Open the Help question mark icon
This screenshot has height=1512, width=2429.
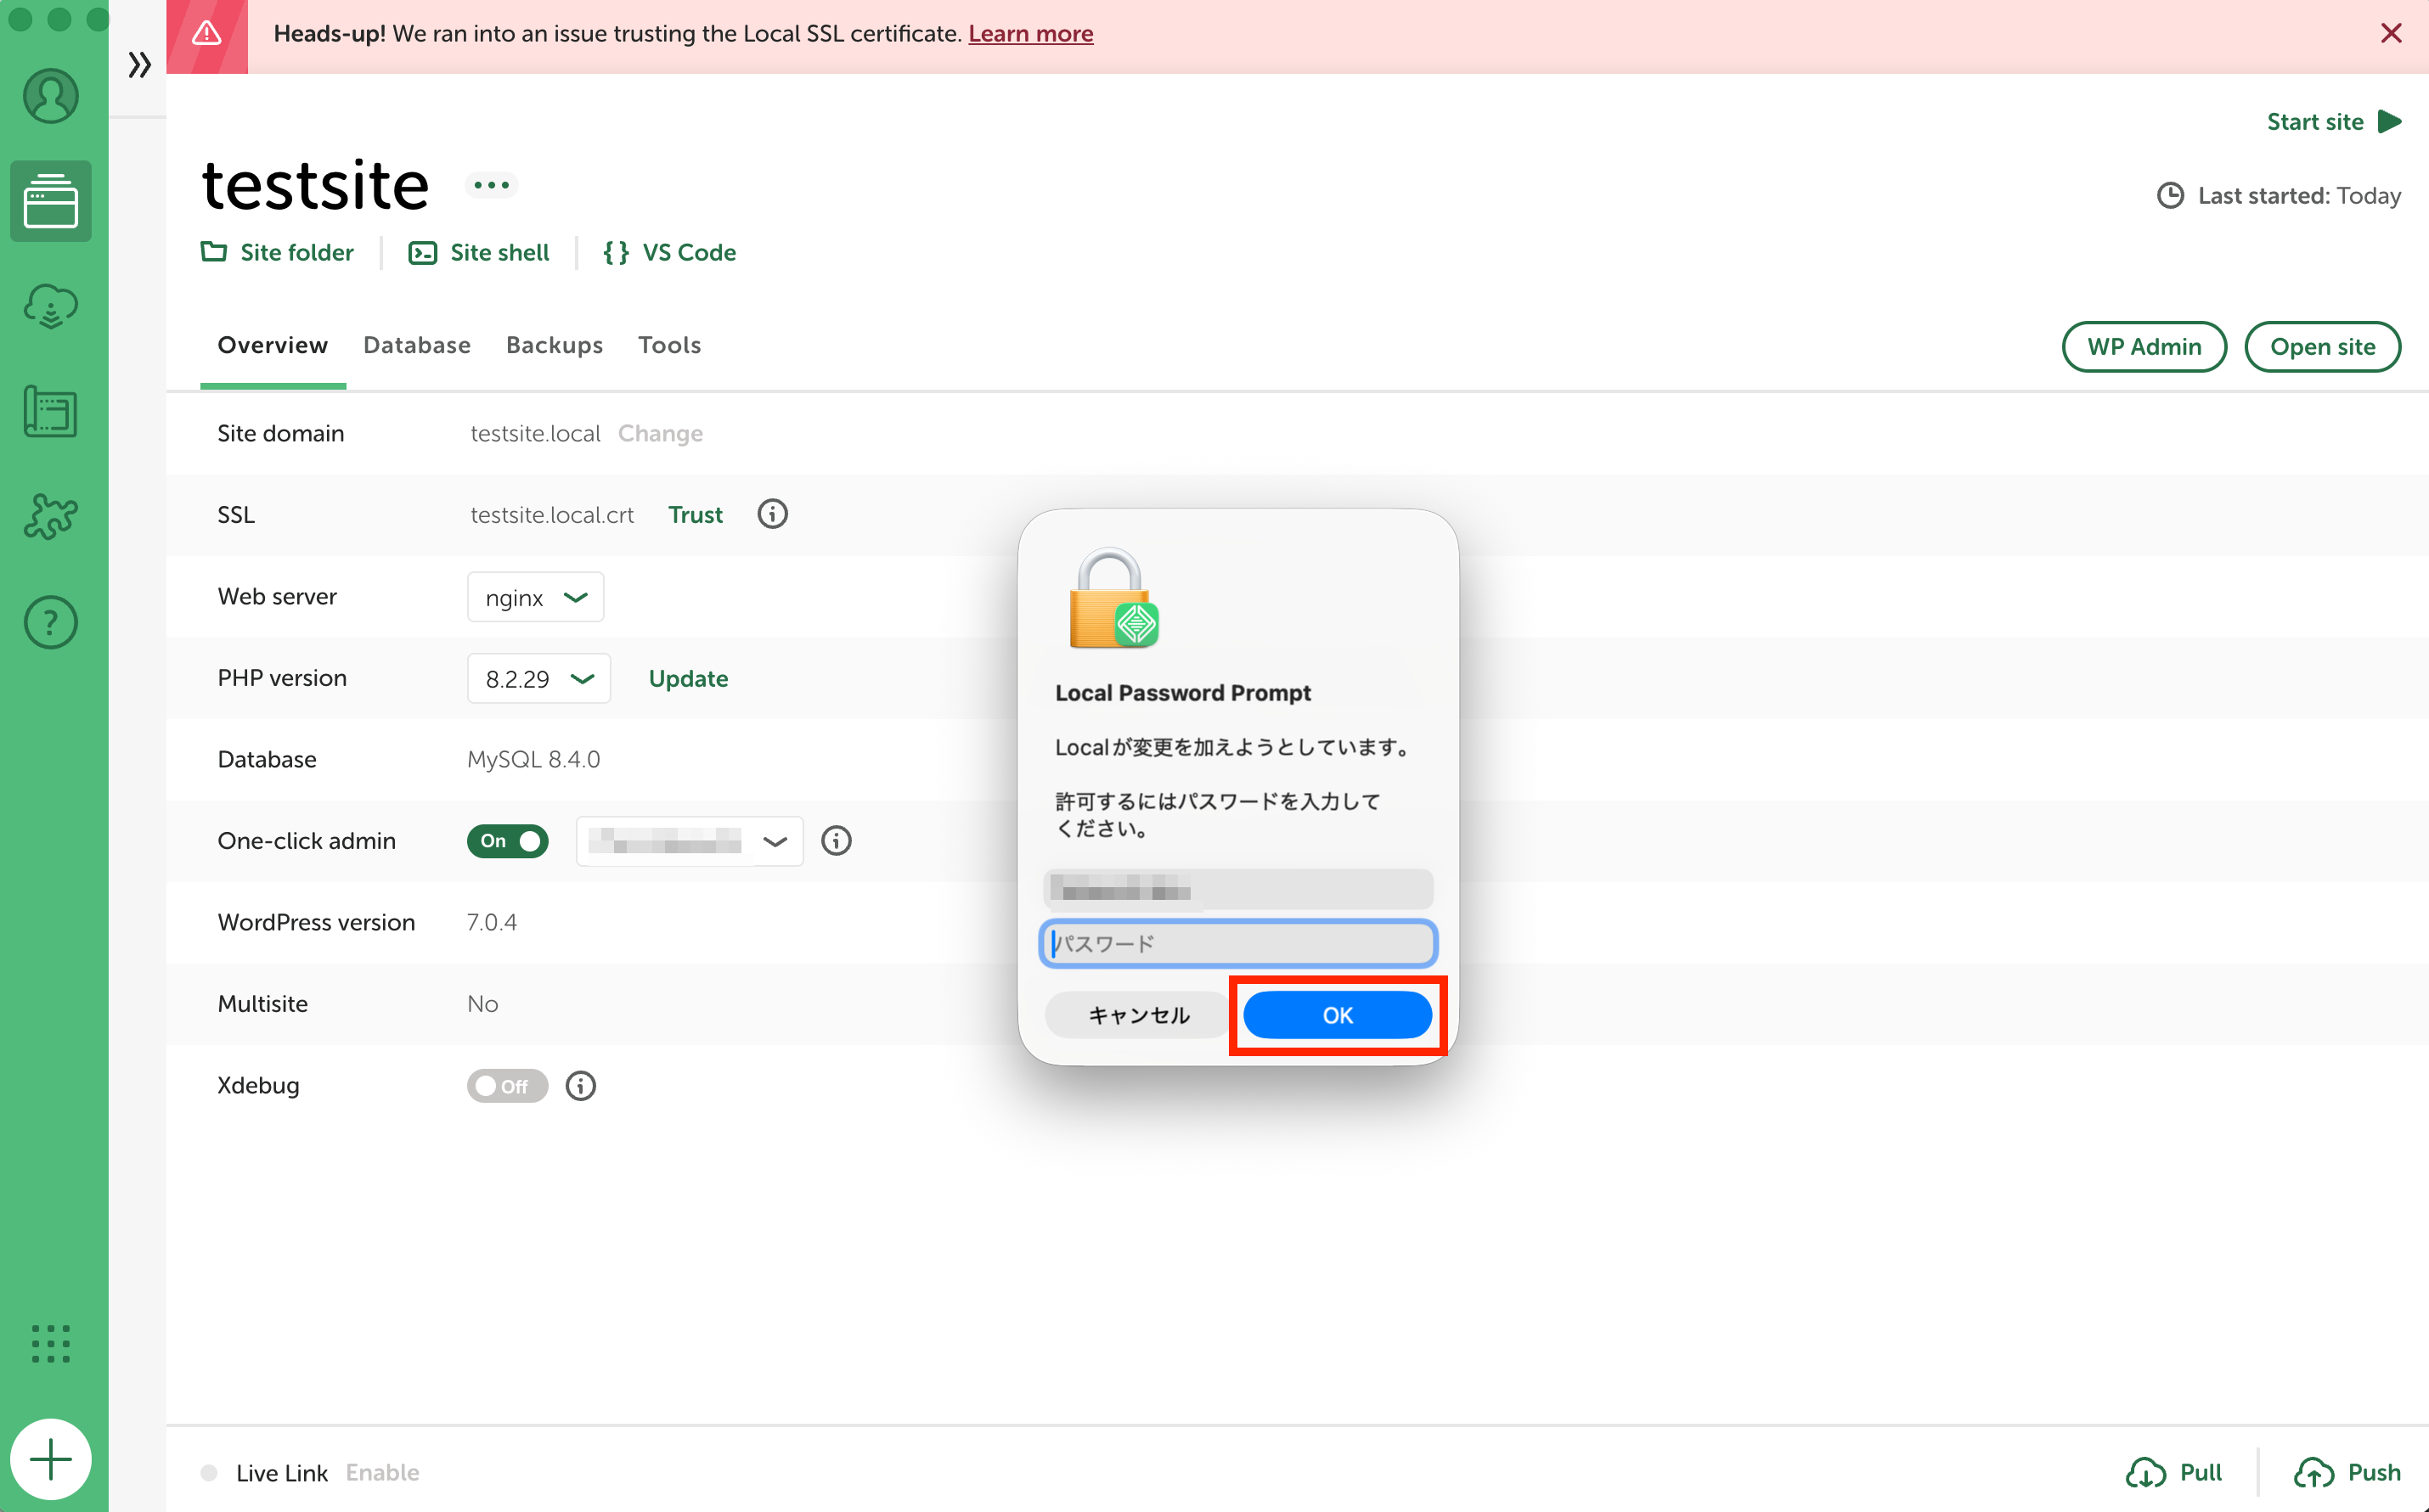click(x=50, y=622)
